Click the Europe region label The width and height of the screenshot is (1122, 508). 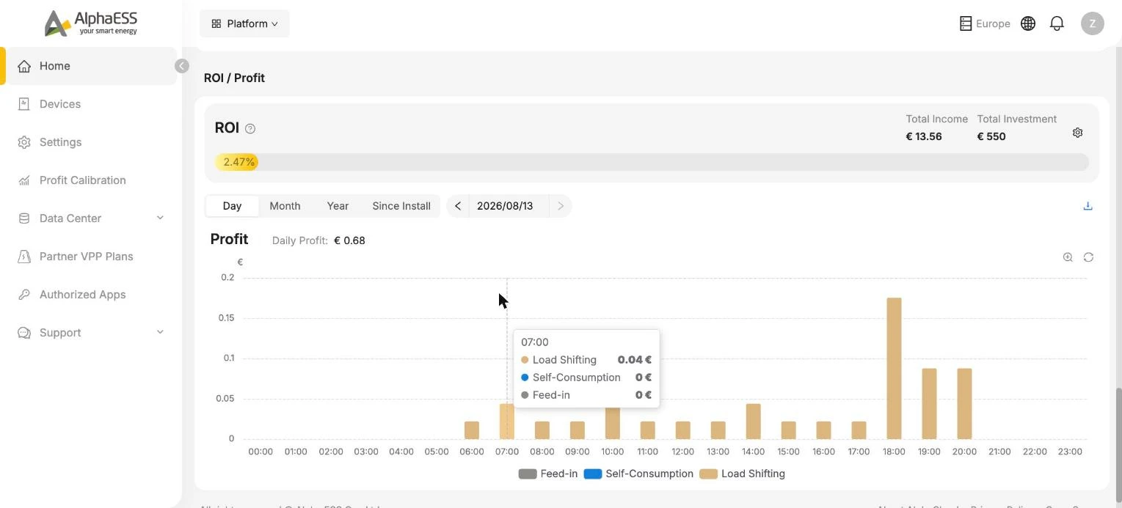tap(993, 23)
